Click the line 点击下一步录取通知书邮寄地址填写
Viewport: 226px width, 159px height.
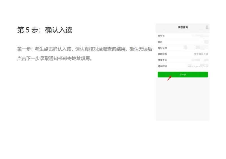[x=55, y=59]
